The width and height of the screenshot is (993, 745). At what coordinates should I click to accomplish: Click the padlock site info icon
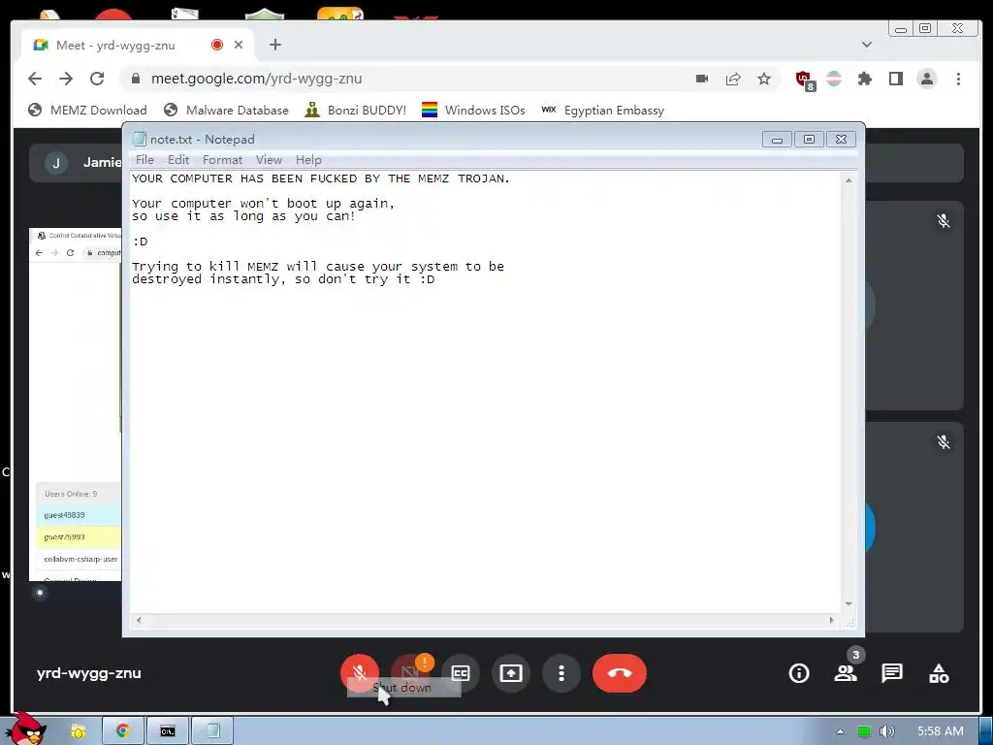[135, 79]
